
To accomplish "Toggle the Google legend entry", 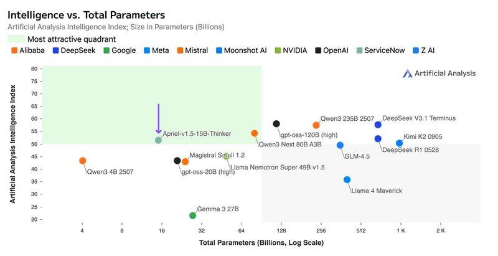I will pos(120,50).
